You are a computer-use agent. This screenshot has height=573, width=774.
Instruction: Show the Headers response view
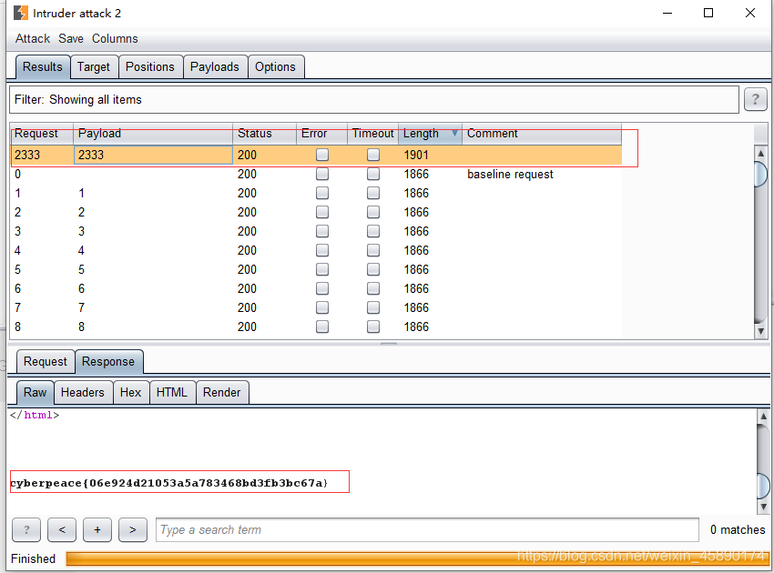point(83,393)
